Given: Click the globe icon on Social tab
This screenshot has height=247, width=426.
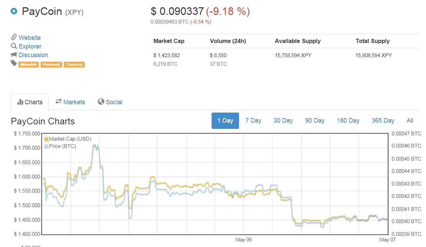Looking at the screenshot, I should click(x=101, y=102).
